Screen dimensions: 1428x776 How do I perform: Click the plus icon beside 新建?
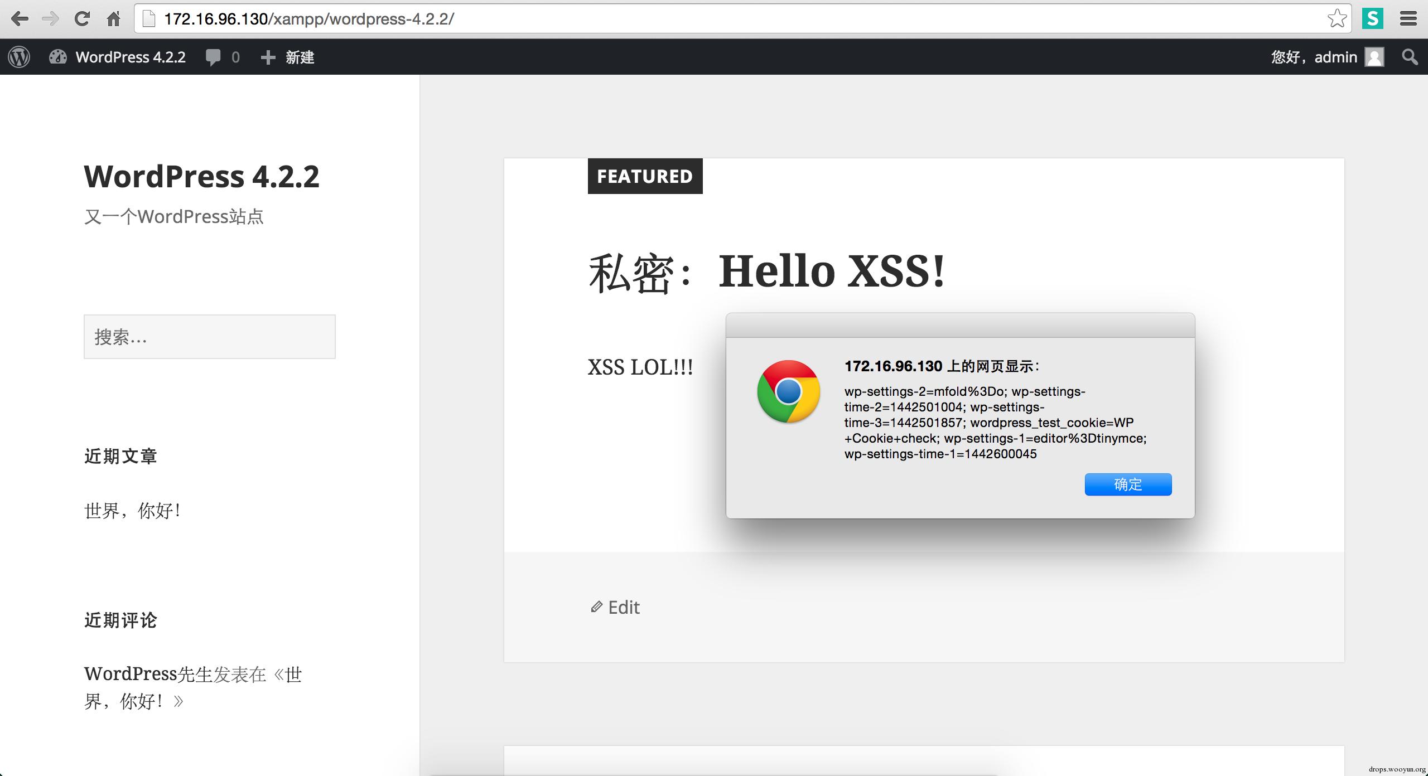pos(268,57)
